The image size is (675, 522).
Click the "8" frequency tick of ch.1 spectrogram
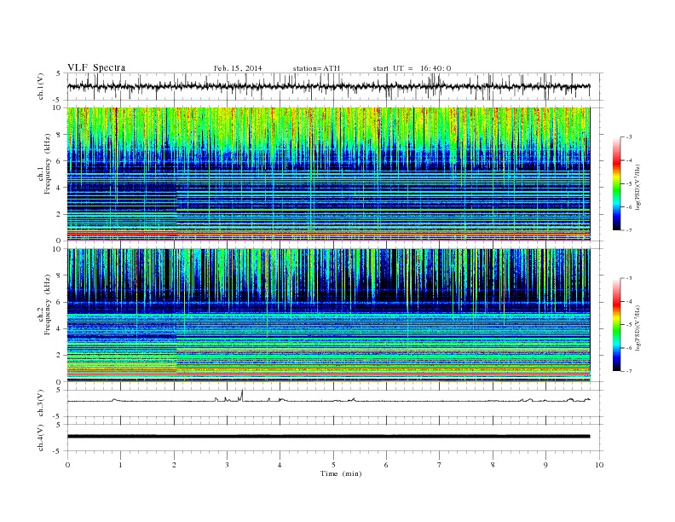coord(60,135)
